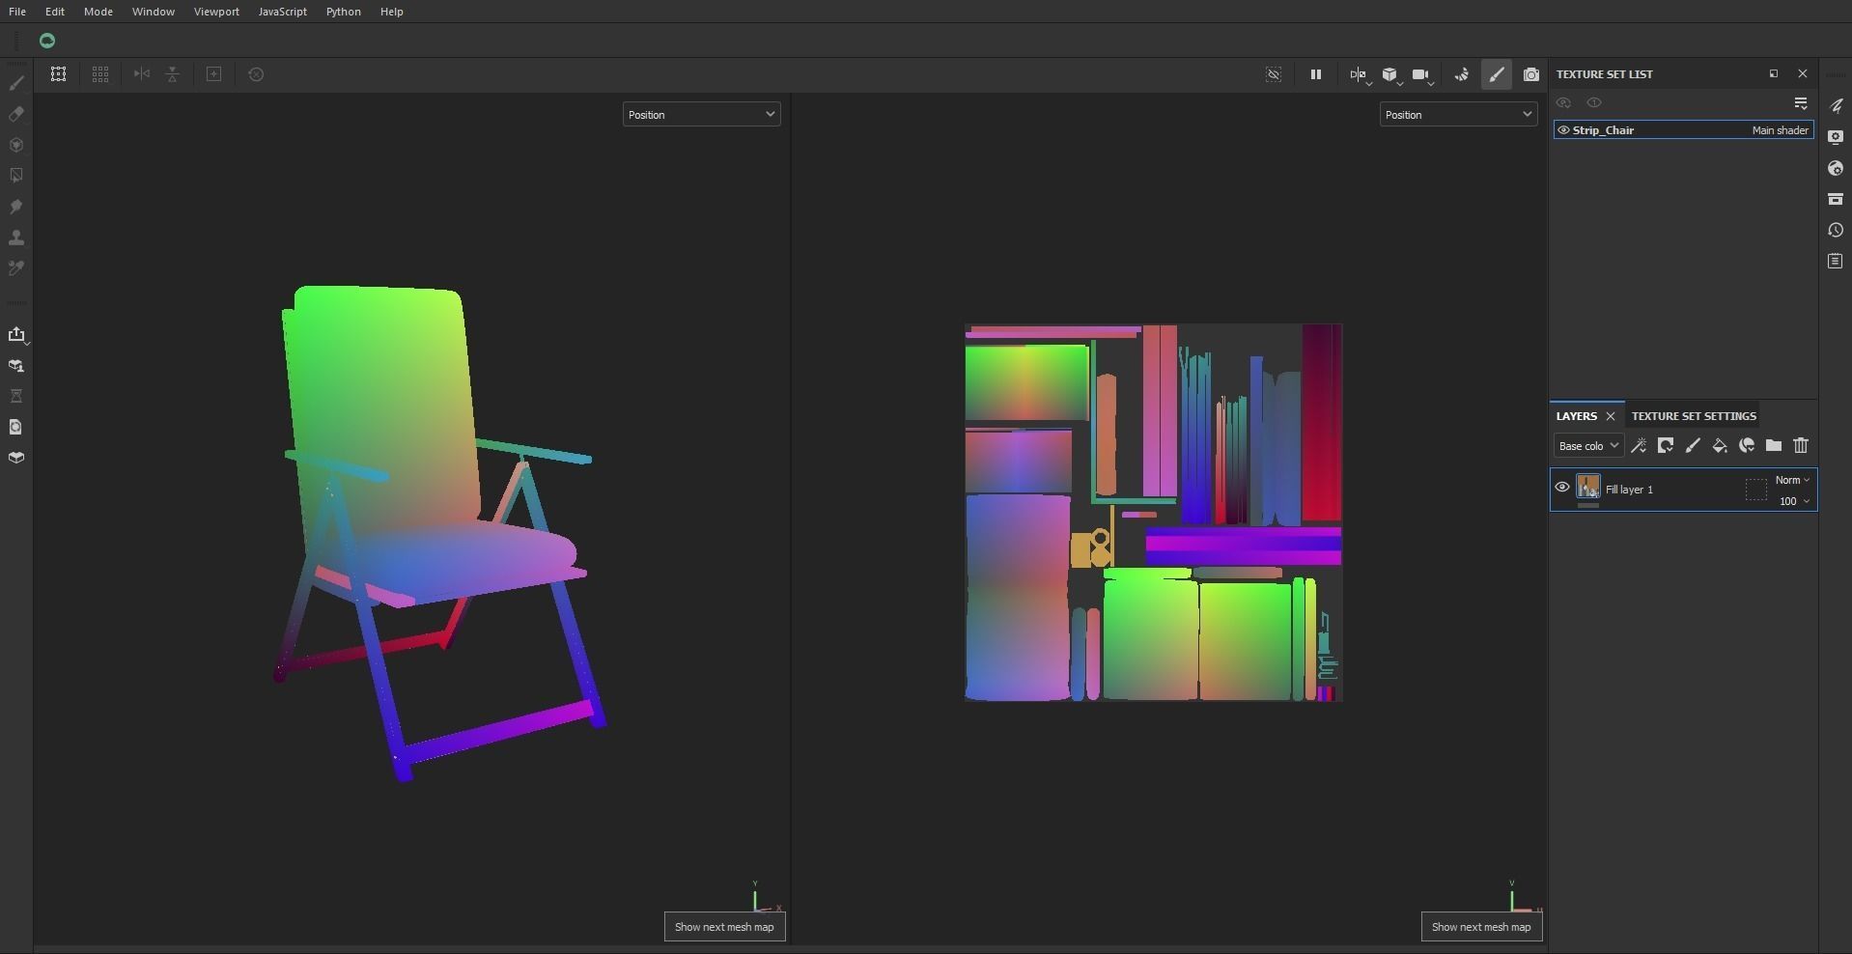Select the Strip_Chair texture set name

(1603, 130)
